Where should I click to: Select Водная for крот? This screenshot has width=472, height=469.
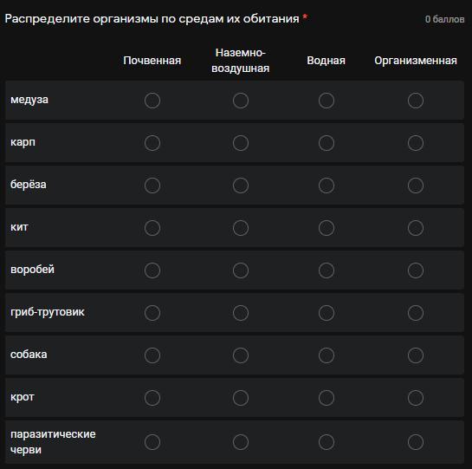(x=327, y=398)
